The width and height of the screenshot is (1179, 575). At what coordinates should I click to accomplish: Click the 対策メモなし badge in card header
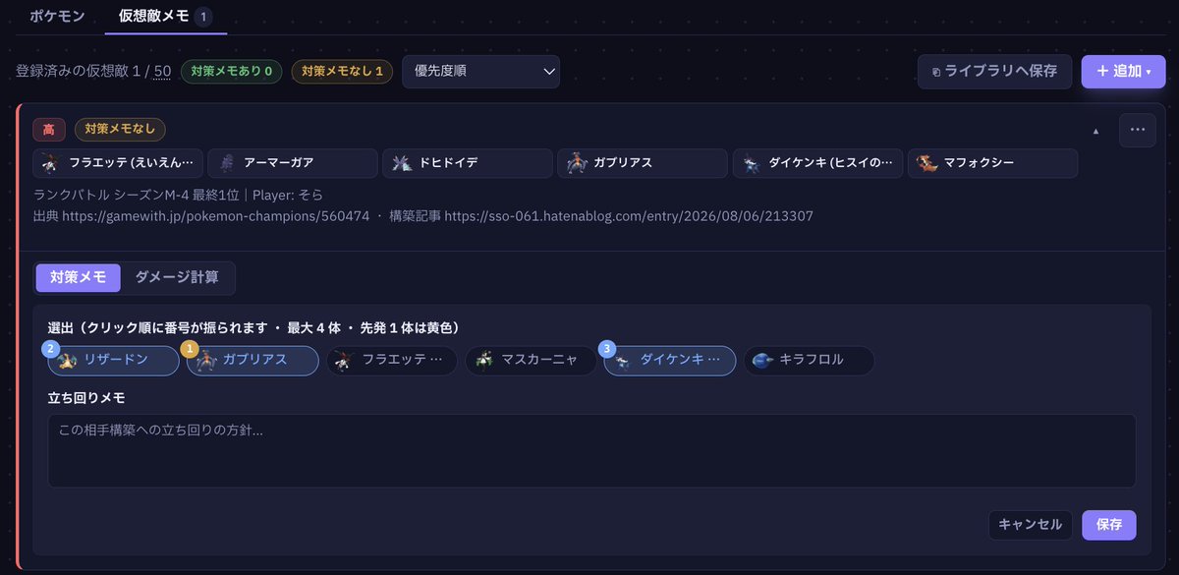(120, 130)
